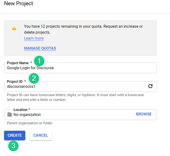
Task: Click the yellow warning triangle icon
Action: click(14, 28)
